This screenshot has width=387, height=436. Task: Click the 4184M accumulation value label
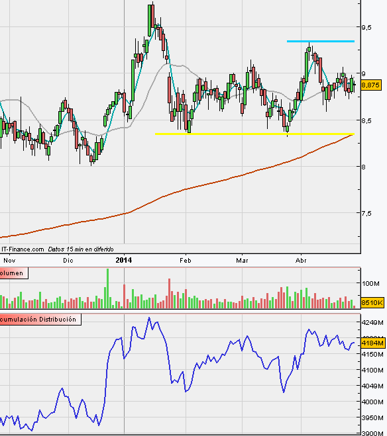(x=372, y=343)
